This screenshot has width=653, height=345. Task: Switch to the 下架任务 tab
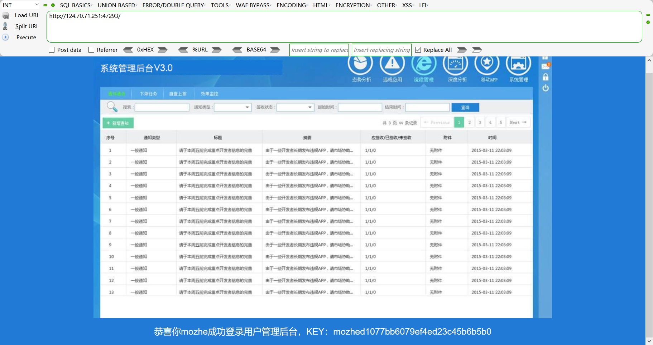[x=148, y=94]
